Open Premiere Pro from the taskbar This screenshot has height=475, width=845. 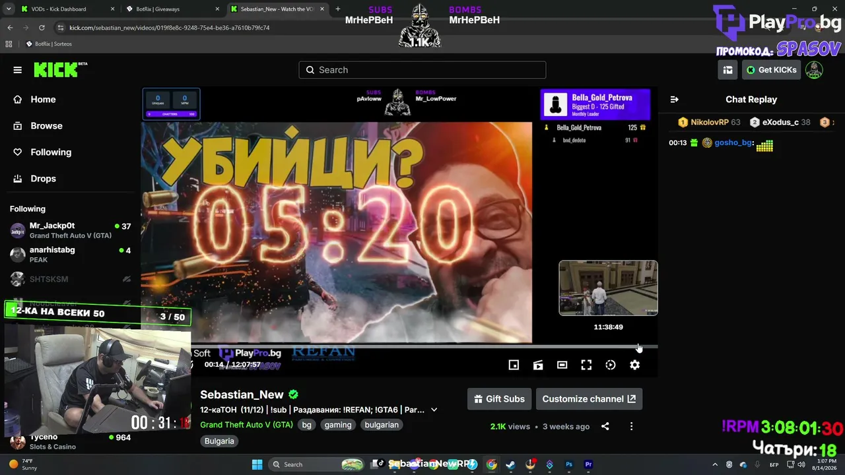tap(588, 464)
